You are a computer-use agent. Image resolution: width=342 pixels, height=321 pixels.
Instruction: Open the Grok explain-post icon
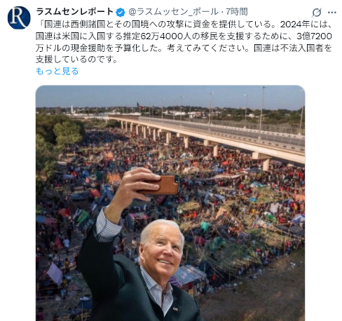coord(317,12)
